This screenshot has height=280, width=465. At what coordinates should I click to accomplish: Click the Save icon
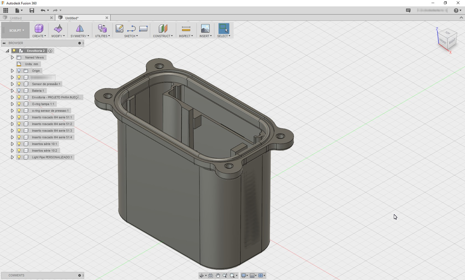tap(32, 11)
